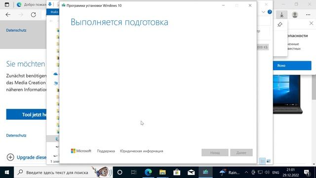The height and width of the screenshot is (178, 316).
Task: Minimize the Windows 10 setup window
Action: point(223,5)
